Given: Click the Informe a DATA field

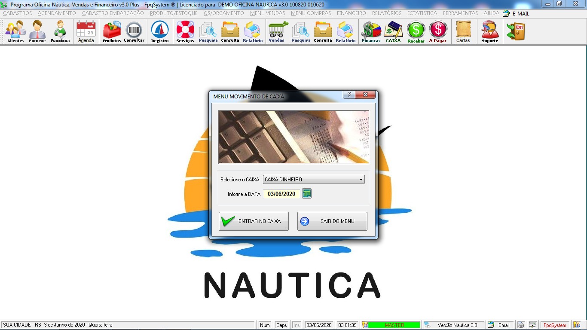Looking at the screenshot, I should click(x=281, y=194).
